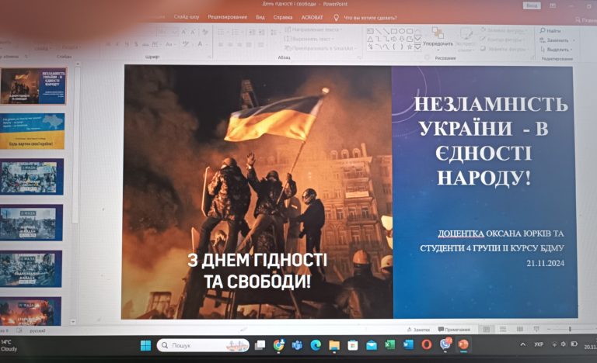Click the Вход sign-in button
This screenshot has width=597, height=363.
[x=532, y=5]
